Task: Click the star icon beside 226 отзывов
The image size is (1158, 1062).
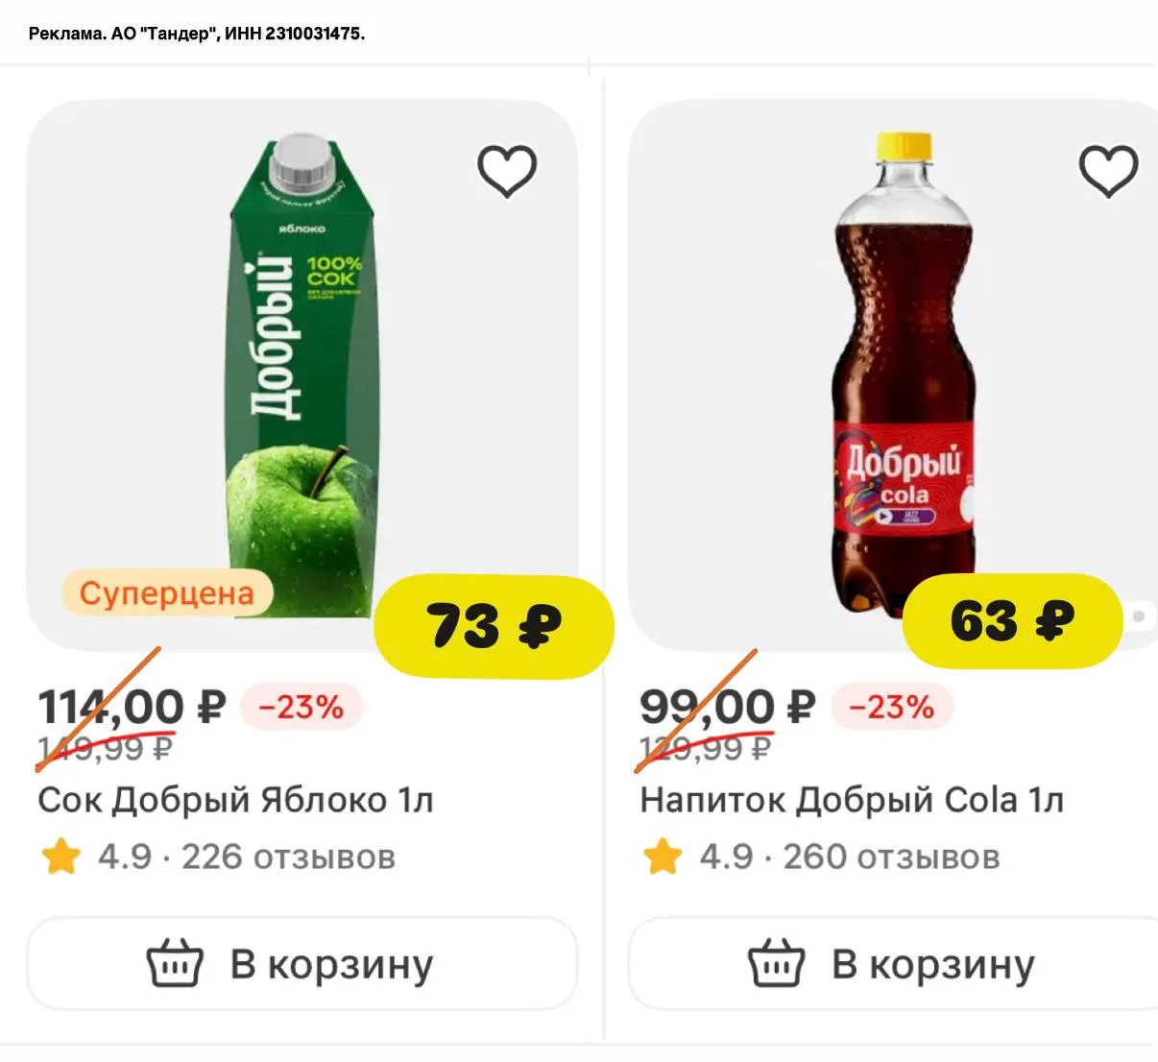Action: [60, 857]
